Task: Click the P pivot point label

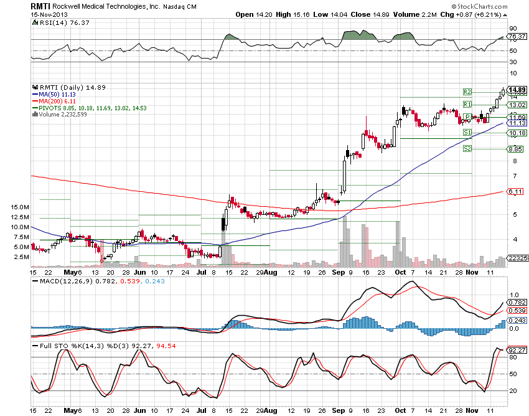Action: 467,117
